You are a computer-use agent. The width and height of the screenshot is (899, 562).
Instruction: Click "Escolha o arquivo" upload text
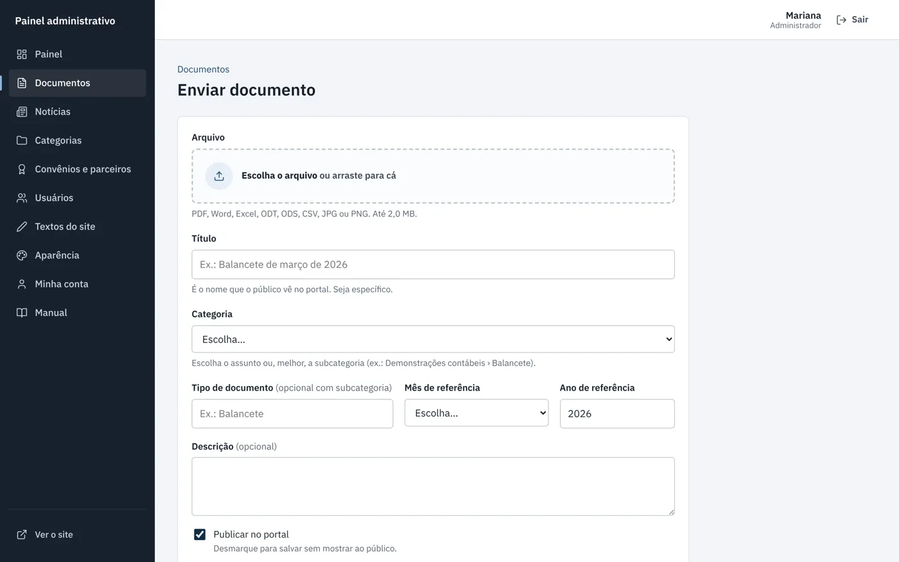279,176
